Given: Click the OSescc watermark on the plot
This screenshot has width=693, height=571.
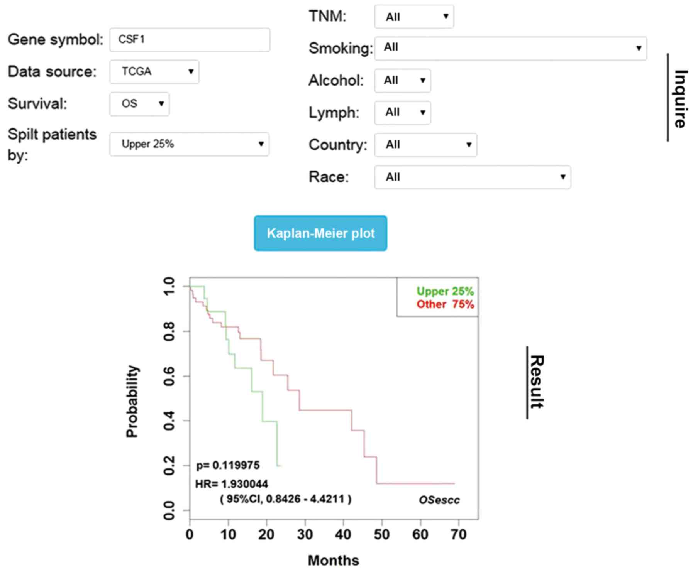Looking at the screenshot, I should [439, 500].
